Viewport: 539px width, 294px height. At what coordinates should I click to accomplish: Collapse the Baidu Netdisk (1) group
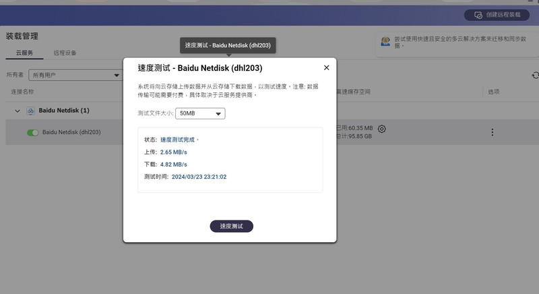(x=18, y=111)
